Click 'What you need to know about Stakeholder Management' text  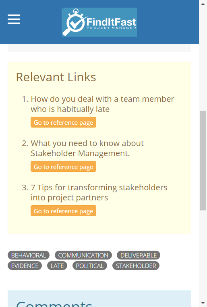point(87,148)
